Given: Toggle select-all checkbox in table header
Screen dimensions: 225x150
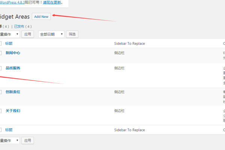Looking at the screenshot, I should (1, 44).
